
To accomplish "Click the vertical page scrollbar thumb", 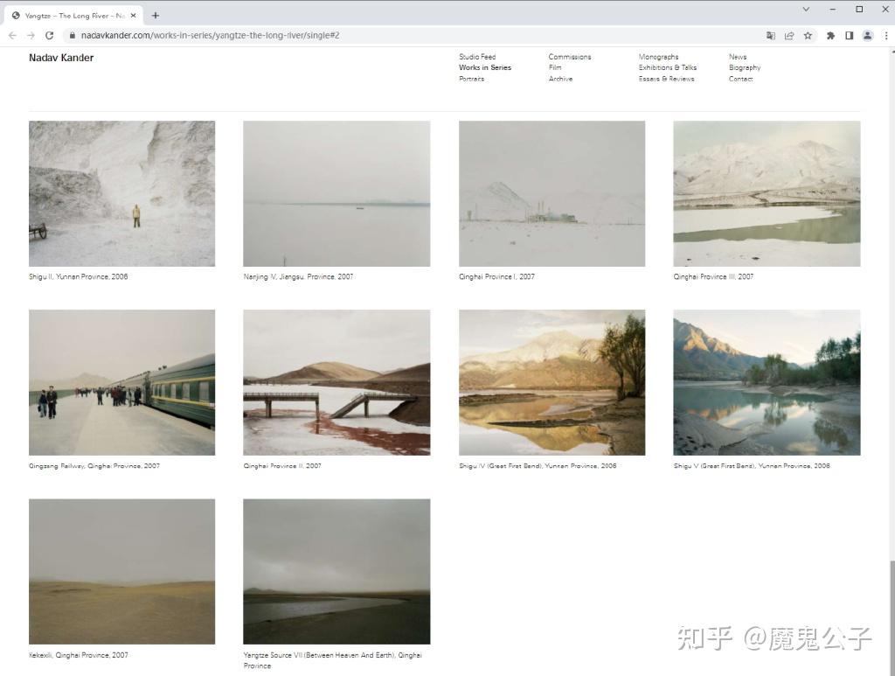I will coord(891,617).
